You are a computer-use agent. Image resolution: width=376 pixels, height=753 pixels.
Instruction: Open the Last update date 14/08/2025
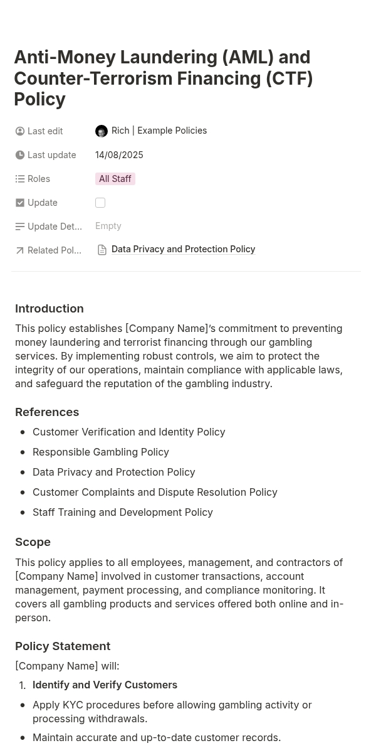tap(119, 155)
